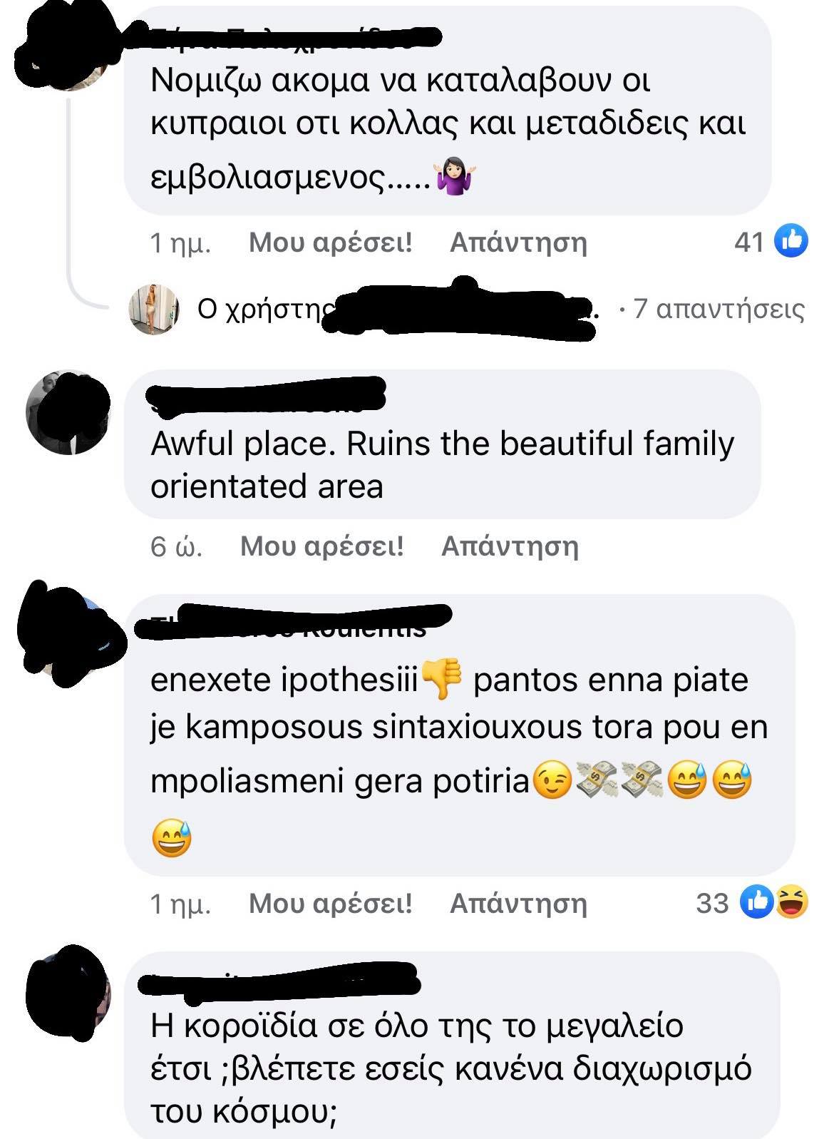The image size is (834, 1139).
Task: Click the thumbs-down emoji in the ipothesiii comment
Action: pos(443,679)
